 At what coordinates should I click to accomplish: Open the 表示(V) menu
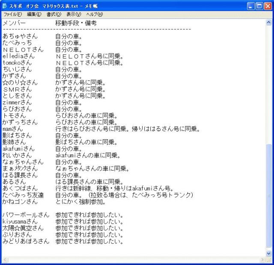74,15
